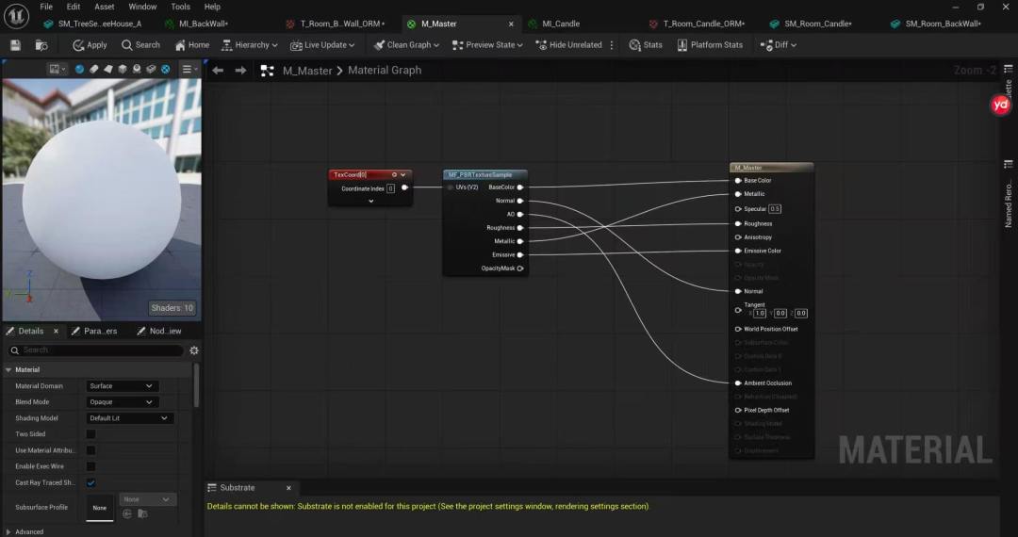1018x537 pixels.
Task: Open the Tools menu
Action: [180, 7]
